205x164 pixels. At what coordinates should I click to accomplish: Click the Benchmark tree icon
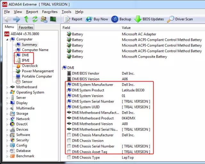point(12,156)
